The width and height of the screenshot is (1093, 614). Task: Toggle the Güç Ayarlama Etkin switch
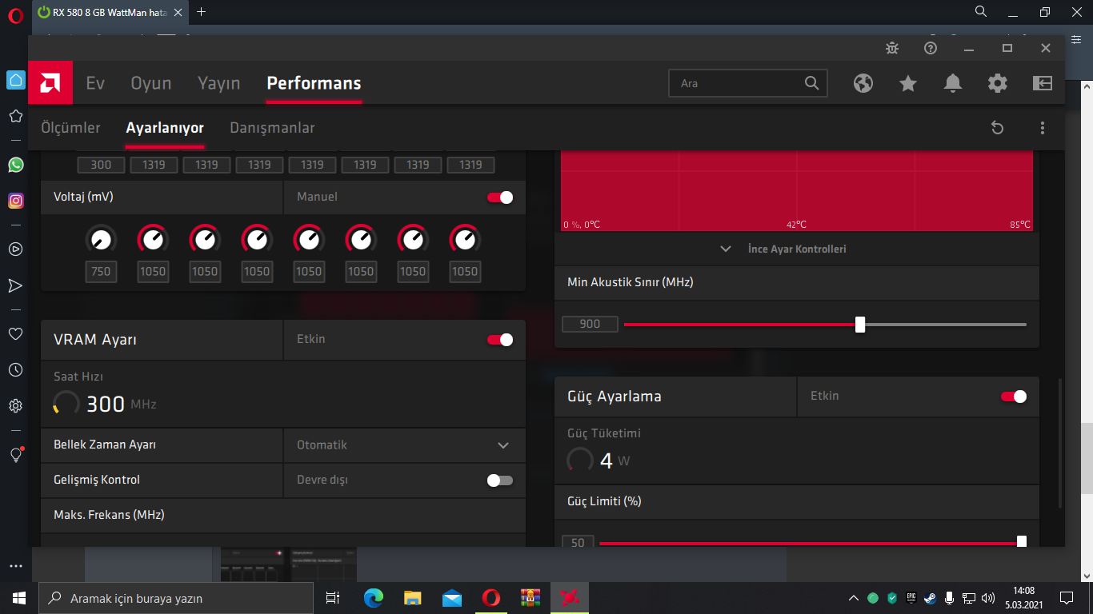click(x=1014, y=397)
